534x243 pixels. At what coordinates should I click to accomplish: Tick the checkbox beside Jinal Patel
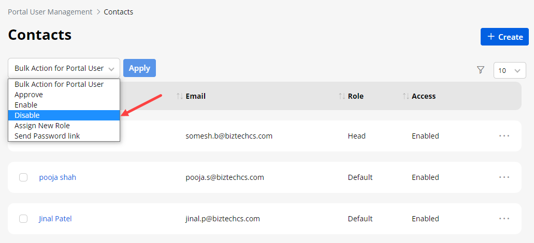tap(23, 219)
